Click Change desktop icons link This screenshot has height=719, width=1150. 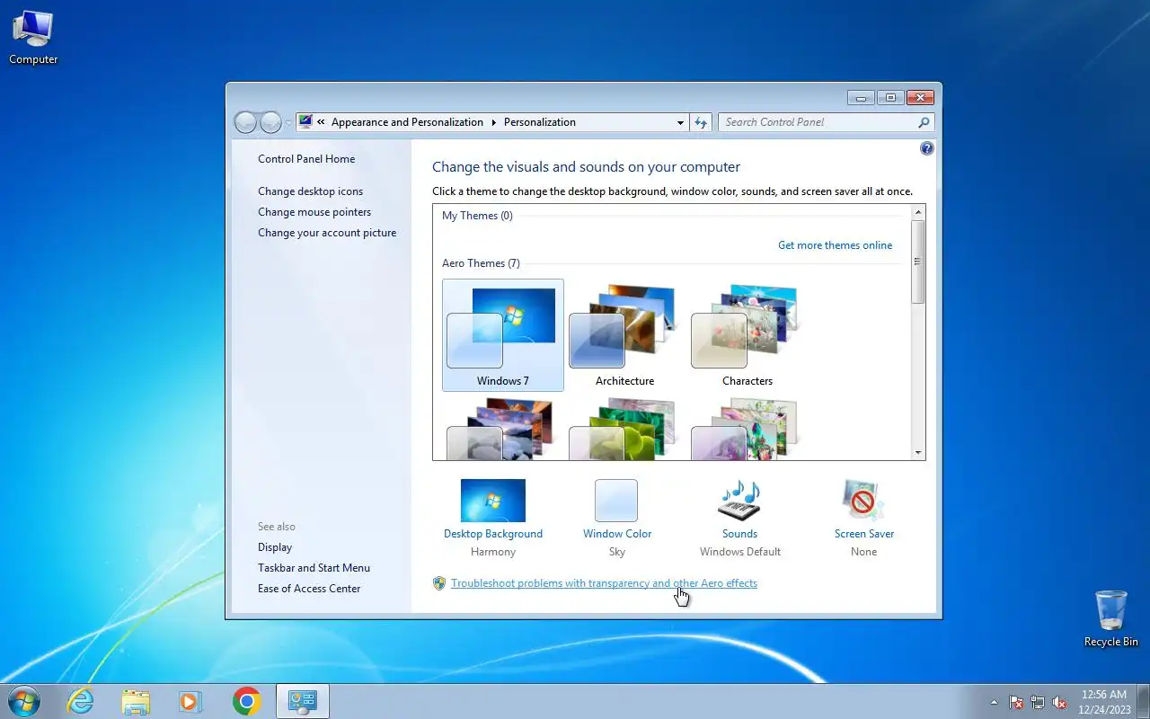pyautogui.click(x=311, y=191)
